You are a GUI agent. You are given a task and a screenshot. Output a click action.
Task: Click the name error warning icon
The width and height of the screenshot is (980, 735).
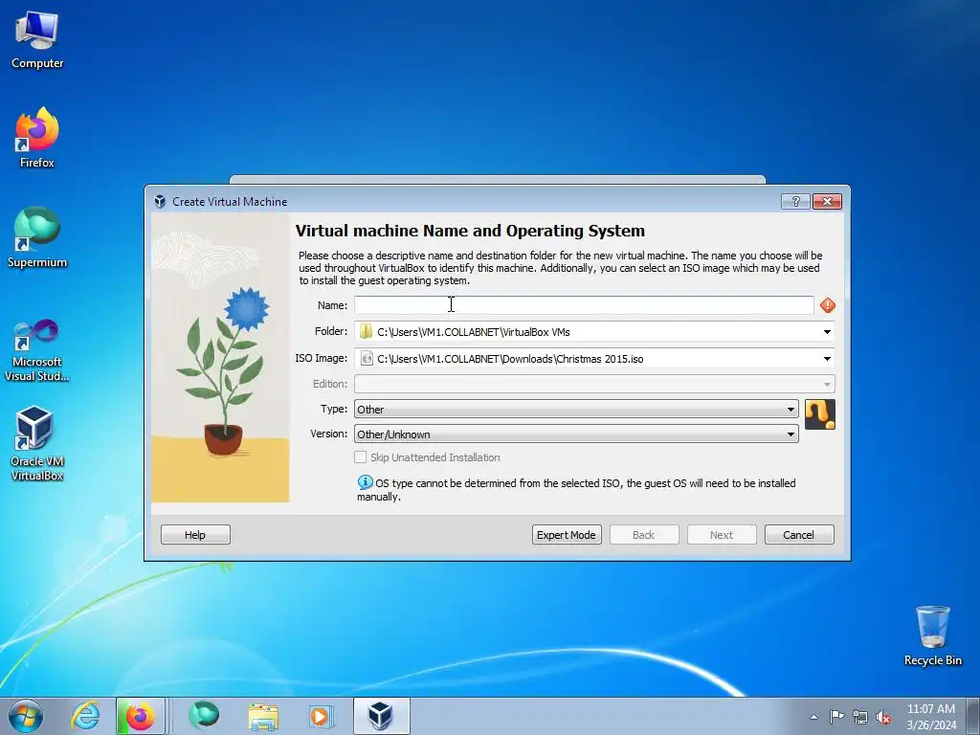[828, 305]
